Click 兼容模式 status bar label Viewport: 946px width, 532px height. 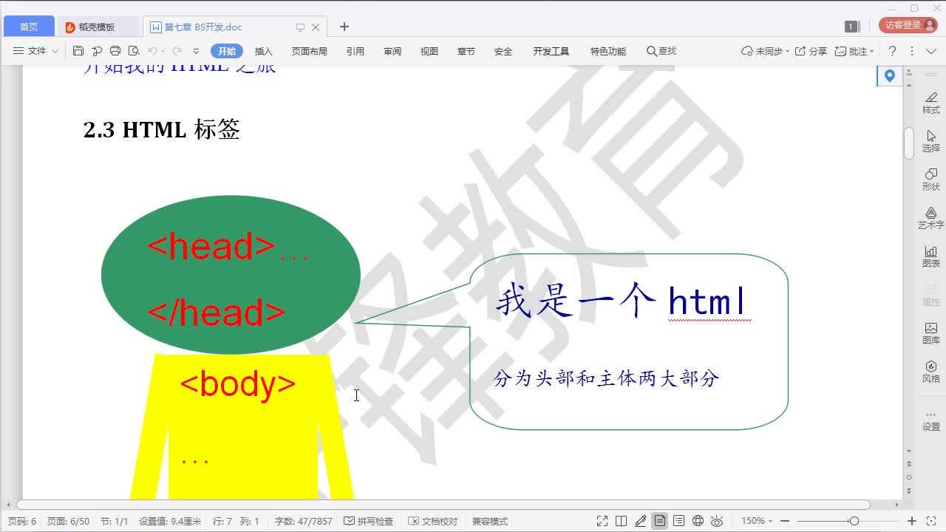click(x=490, y=522)
